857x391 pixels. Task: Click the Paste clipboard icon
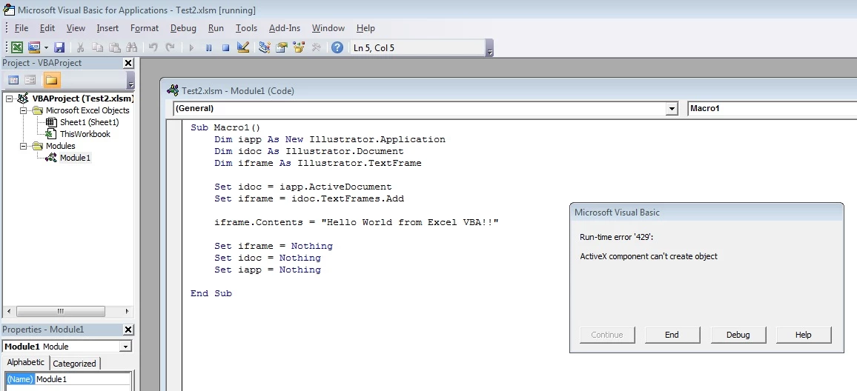[x=114, y=47]
